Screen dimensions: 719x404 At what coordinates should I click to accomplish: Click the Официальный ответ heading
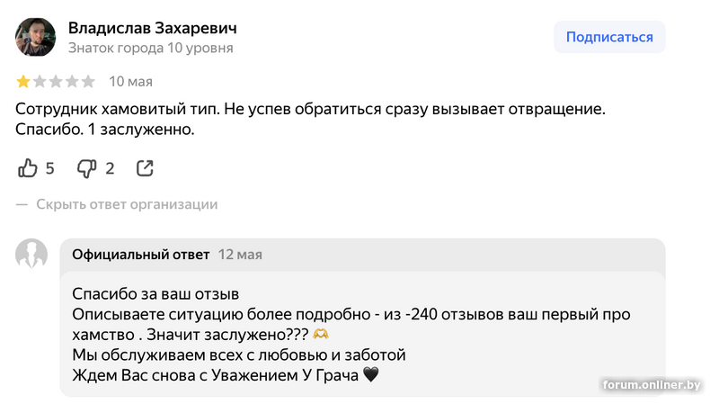click(140, 255)
